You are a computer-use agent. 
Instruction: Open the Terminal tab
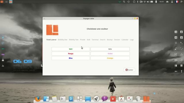(95, 40)
